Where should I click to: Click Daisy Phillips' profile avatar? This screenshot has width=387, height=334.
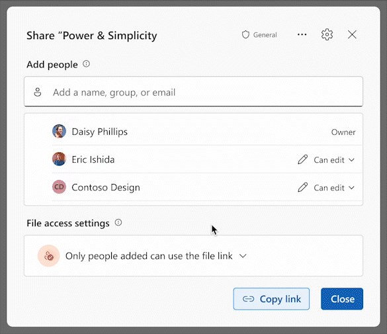point(59,132)
